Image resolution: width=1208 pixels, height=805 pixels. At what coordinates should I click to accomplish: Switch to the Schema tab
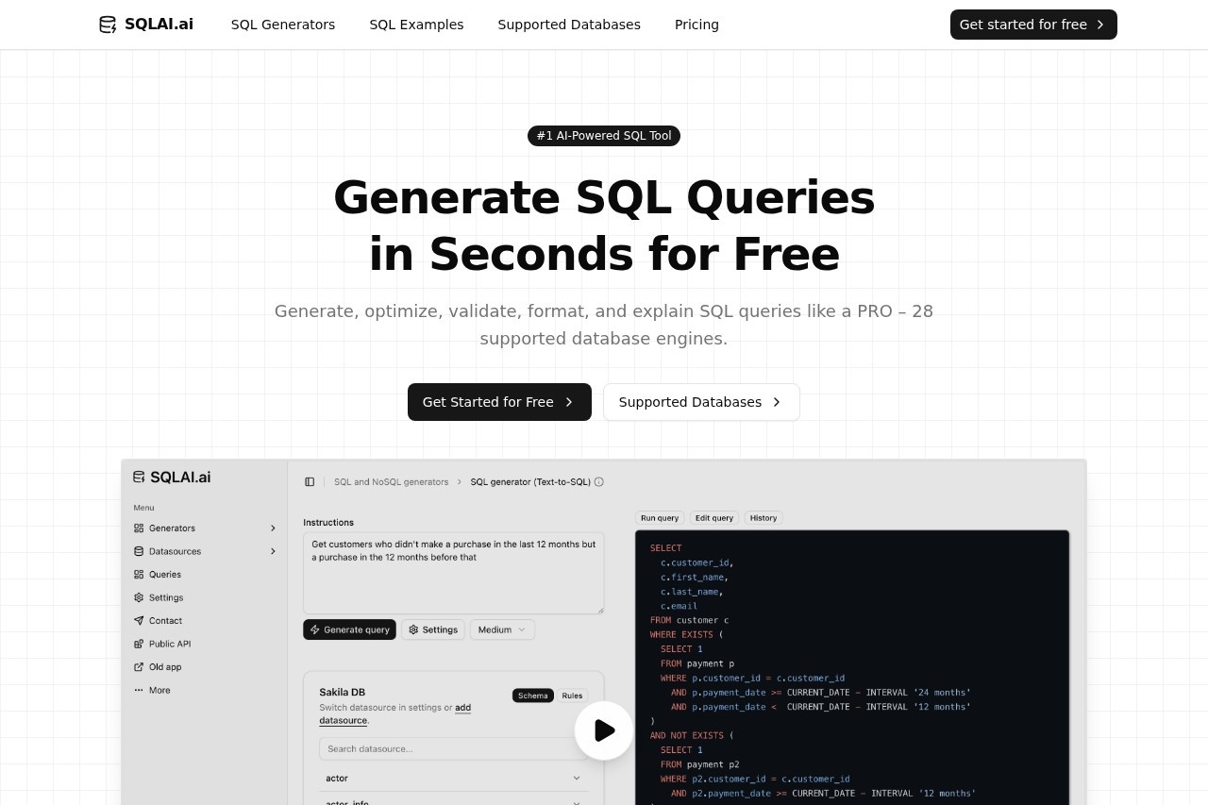pos(533,696)
